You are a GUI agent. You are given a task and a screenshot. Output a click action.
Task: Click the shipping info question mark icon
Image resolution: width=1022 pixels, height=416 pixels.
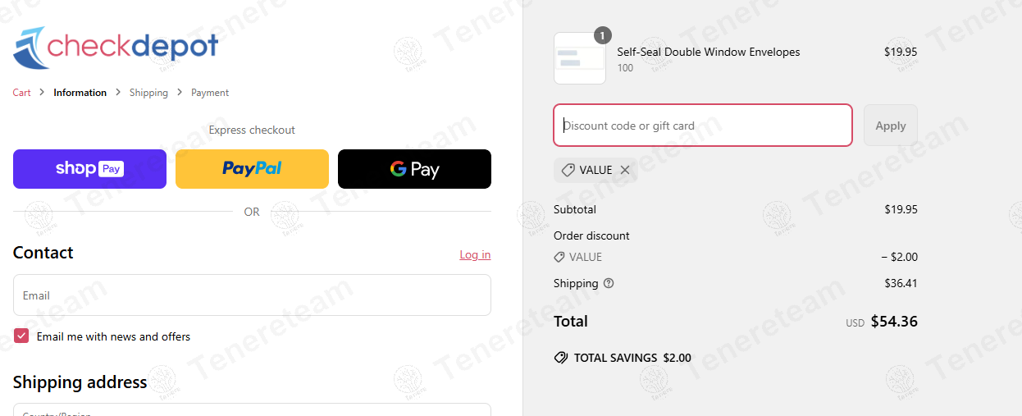point(609,283)
